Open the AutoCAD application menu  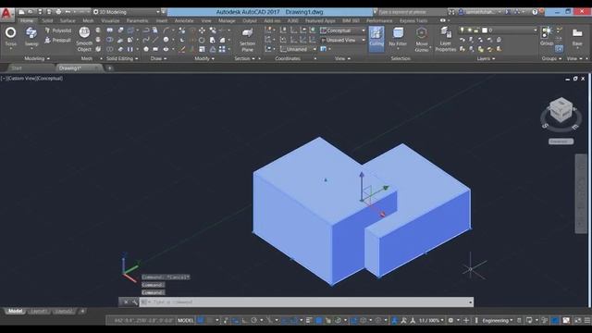pyautogui.click(x=6, y=14)
